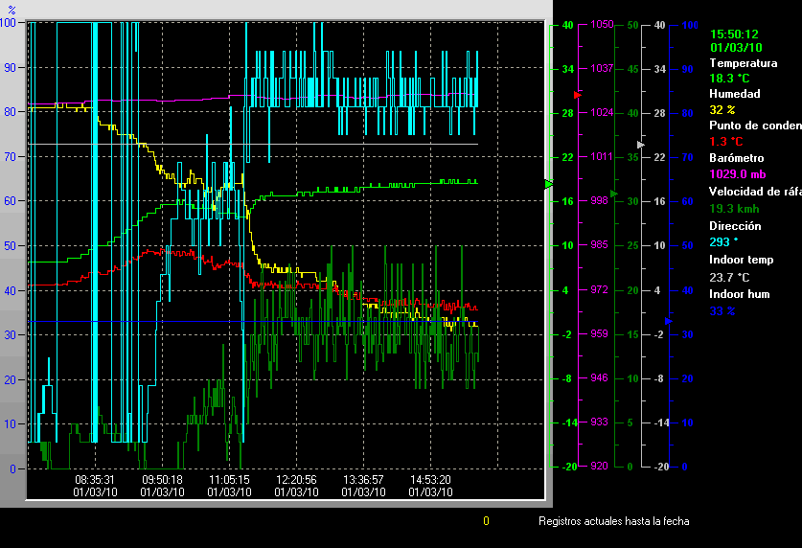
Task: Click the red dew point axis marker
Action: tap(577, 95)
